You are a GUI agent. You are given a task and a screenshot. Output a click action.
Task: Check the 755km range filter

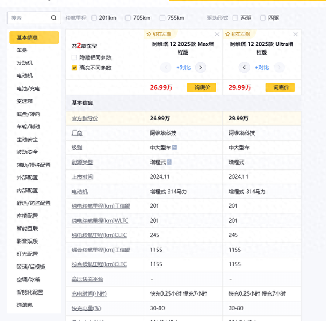click(162, 18)
